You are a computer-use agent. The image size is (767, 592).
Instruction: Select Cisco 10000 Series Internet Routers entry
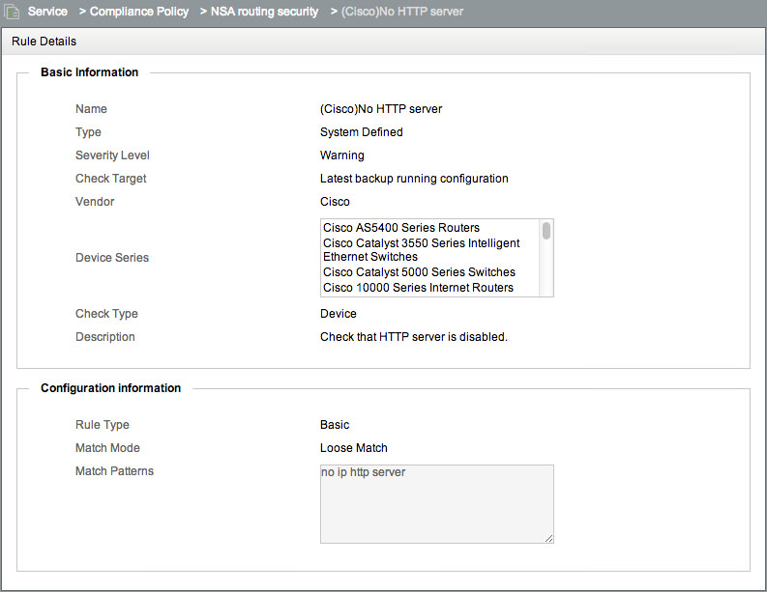pos(418,288)
